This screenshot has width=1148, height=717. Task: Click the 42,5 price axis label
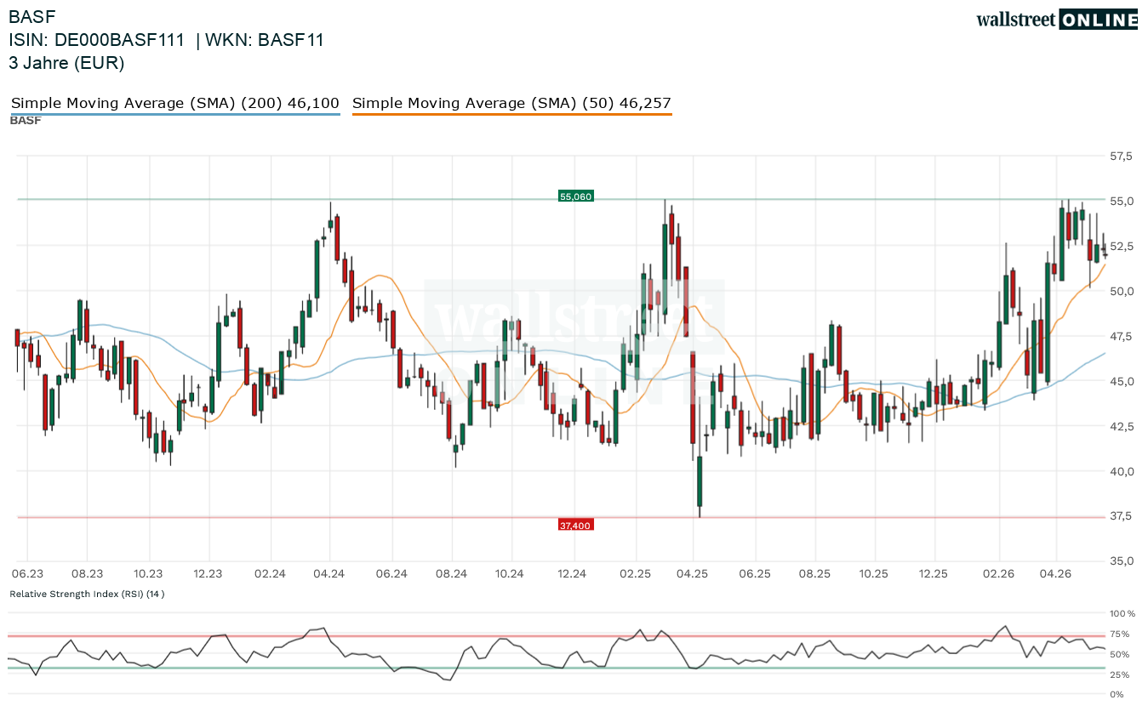1121,426
